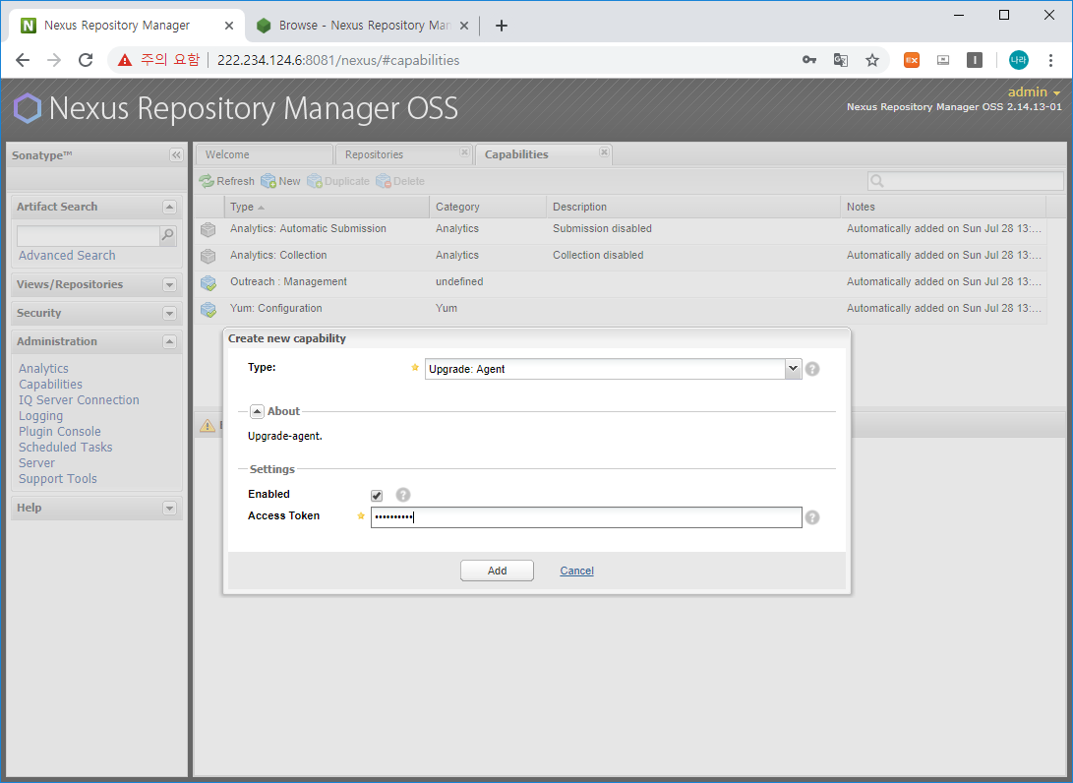Click the Cancel link
The width and height of the screenshot is (1073, 783).
coord(577,571)
